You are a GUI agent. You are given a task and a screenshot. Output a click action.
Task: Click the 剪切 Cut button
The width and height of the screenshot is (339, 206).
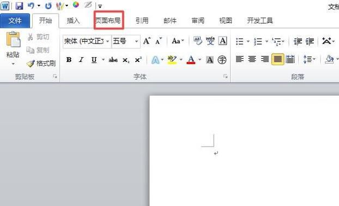pos(38,37)
